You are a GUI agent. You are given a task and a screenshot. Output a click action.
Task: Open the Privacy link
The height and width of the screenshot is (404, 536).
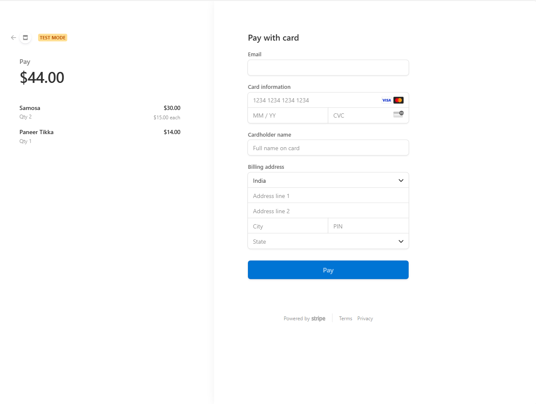365,319
